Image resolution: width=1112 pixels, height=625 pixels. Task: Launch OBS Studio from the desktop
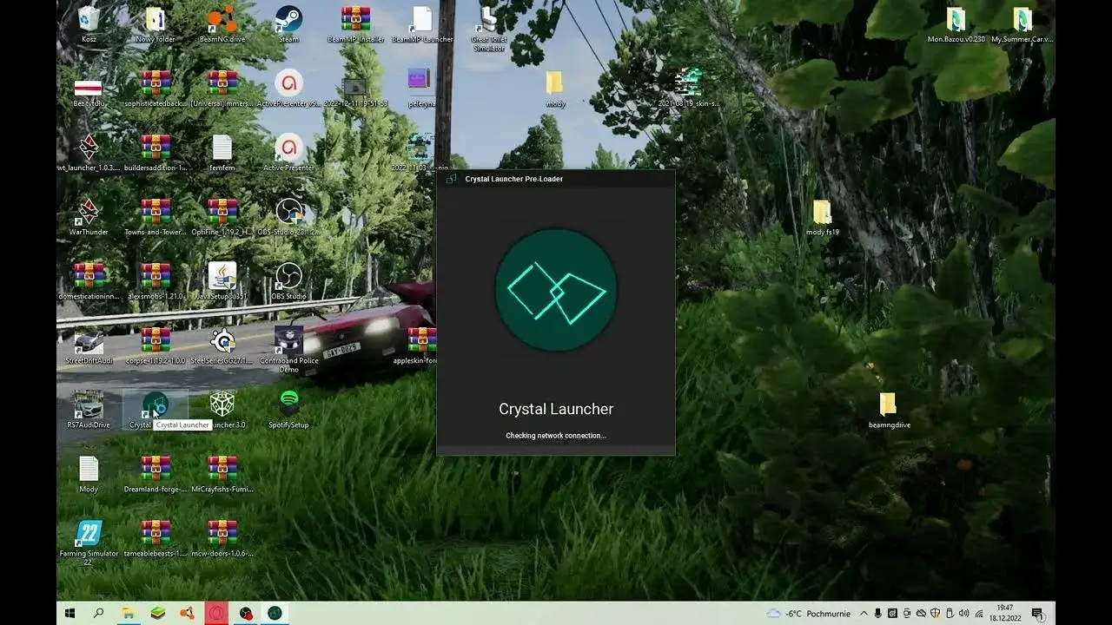point(289,273)
